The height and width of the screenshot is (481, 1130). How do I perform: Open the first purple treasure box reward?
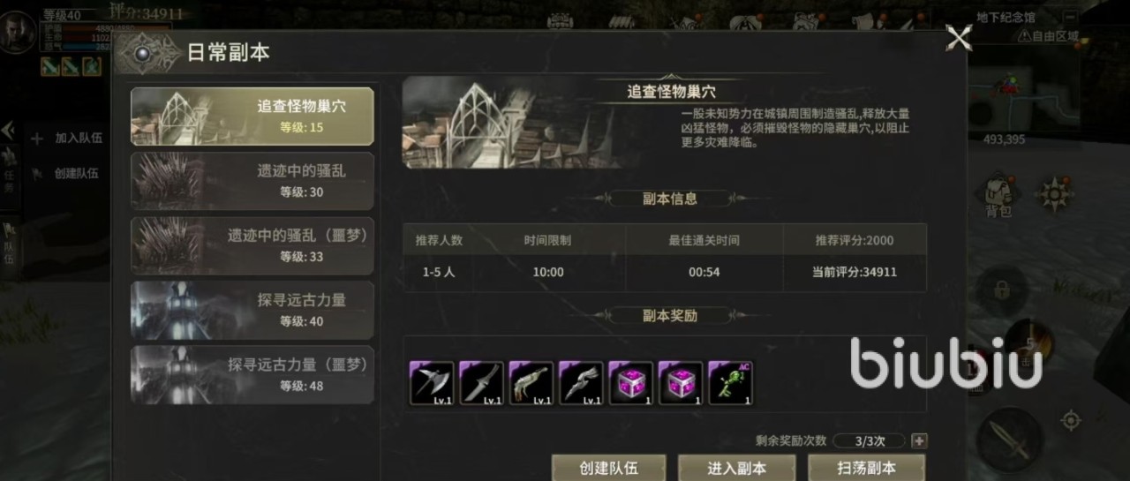631,384
